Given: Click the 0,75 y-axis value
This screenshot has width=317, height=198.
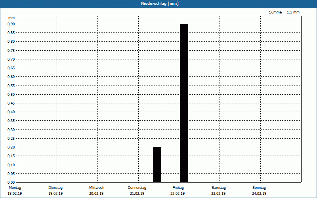Looking at the screenshot, I should (11, 51).
